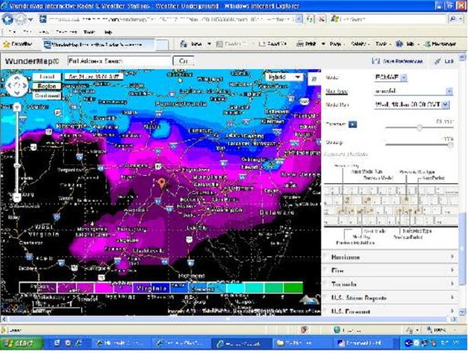Click the address bar Refresh icon

coord(310,19)
